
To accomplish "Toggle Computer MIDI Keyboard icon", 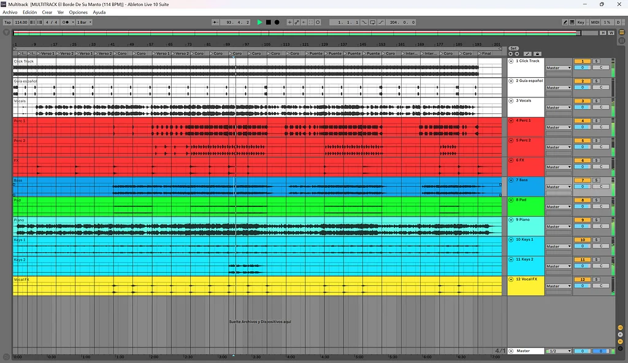I will 572,23.
